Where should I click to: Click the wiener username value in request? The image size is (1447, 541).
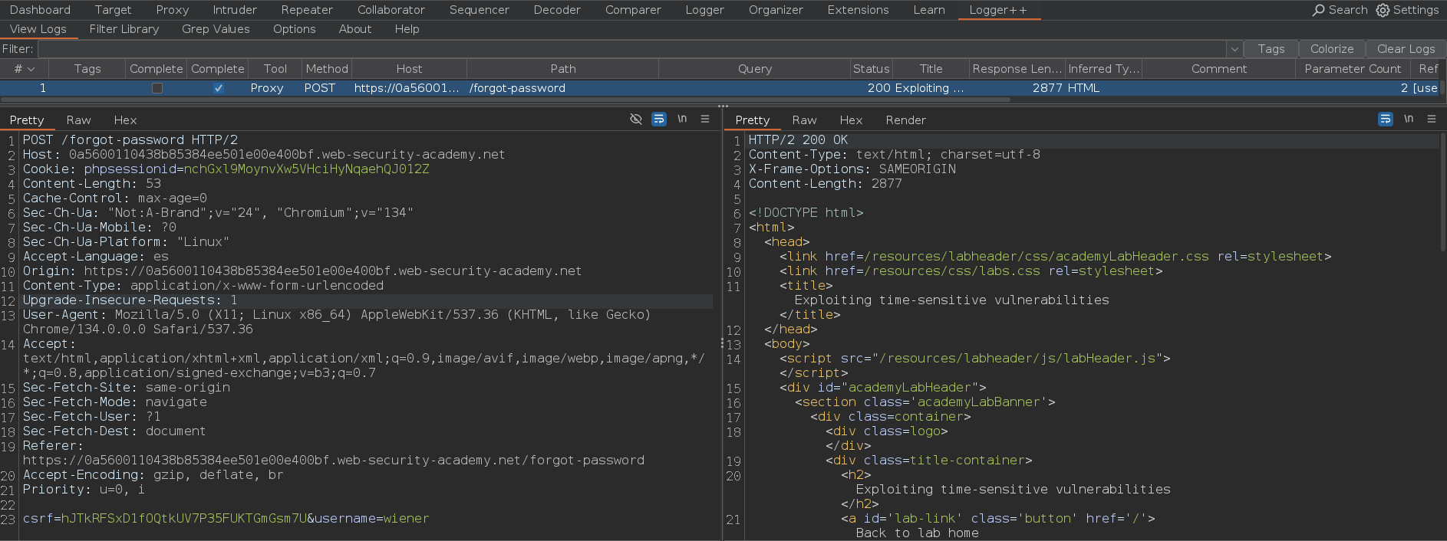[x=406, y=519]
